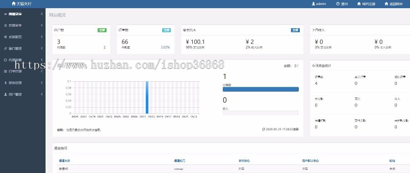Click the blue 全部 badge on funds card
410x173 pixels.
click(x=295, y=30)
